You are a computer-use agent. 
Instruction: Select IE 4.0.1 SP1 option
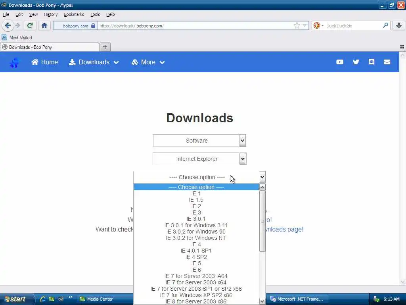[x=196, y=251]
